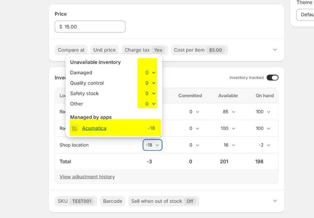Click the Acumatica app icon
Image resolution: width=314 pixels, height=218 pixels.
(x=75, y=128)
